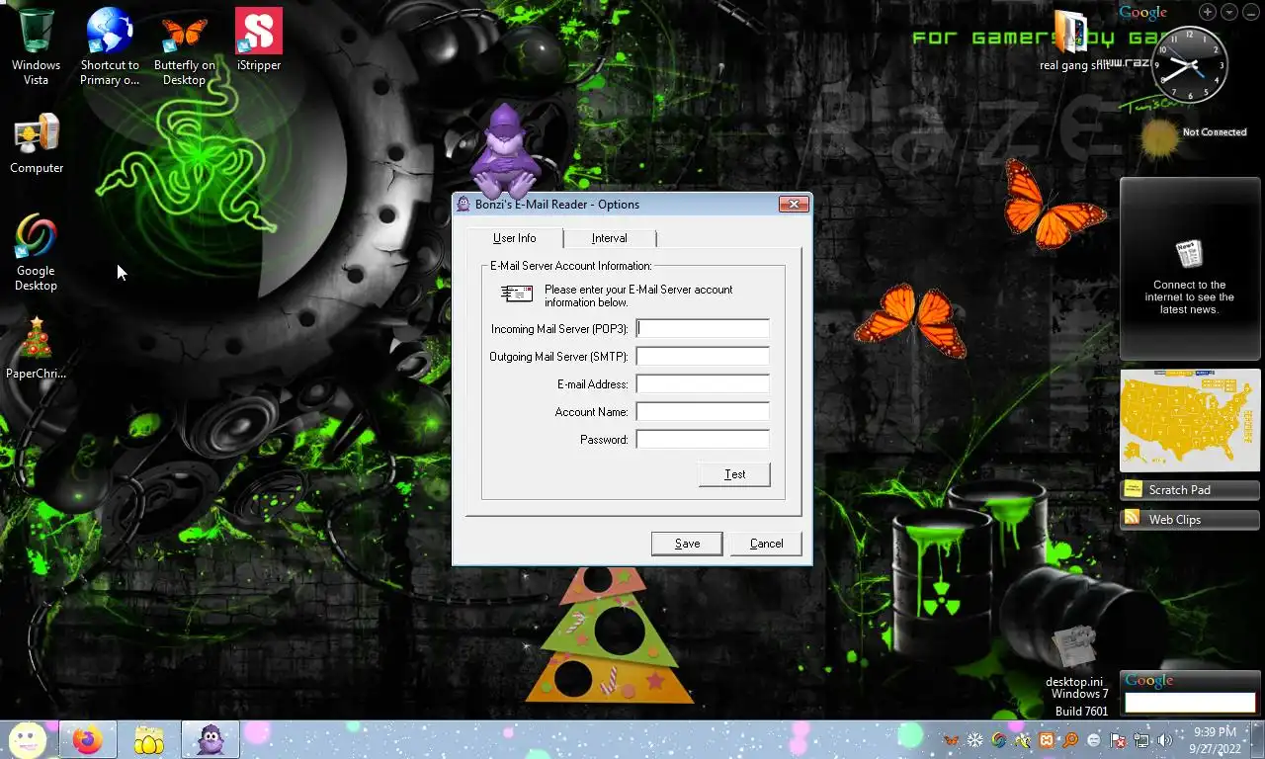This screenshot has height=759, width=1265.
Task: Click the E-mail Address field
Action: coord(703,384)
